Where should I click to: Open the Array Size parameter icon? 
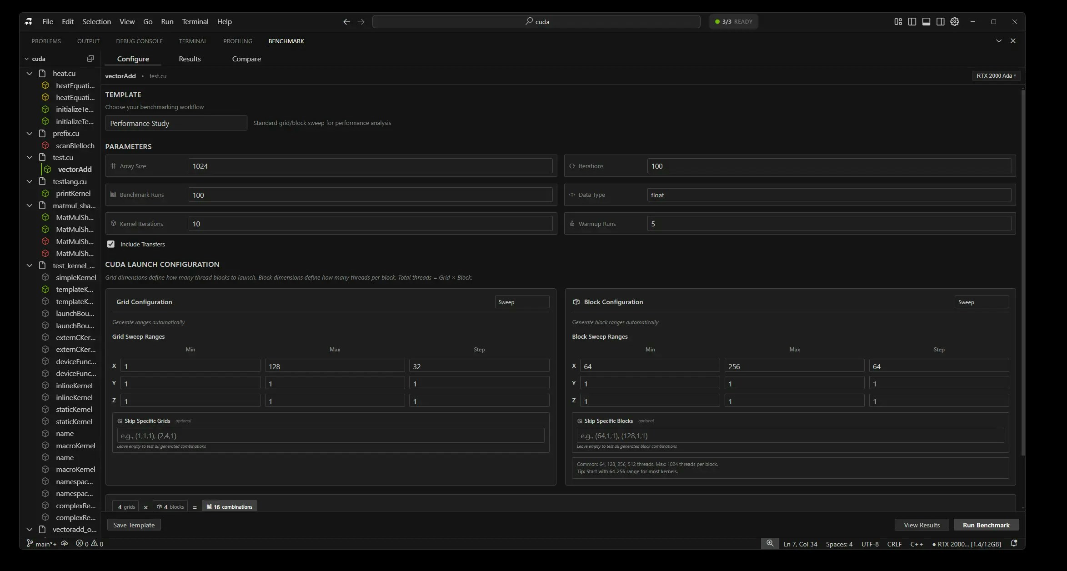pos(113,165)
